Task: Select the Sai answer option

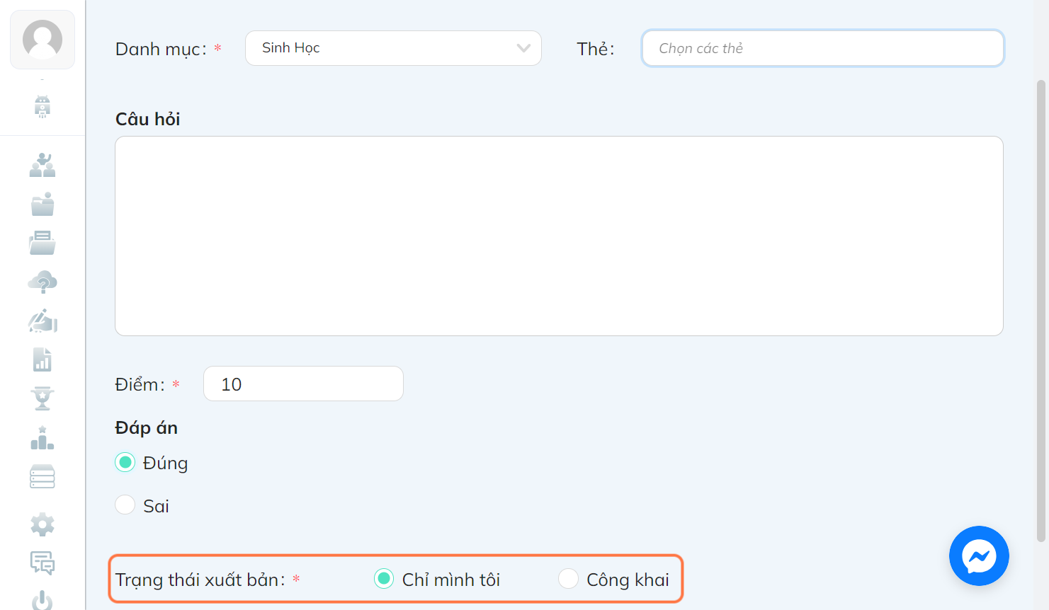Action: (125, 505)
